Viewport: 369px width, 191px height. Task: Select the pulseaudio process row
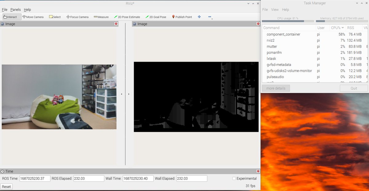[x=315, y=77]
